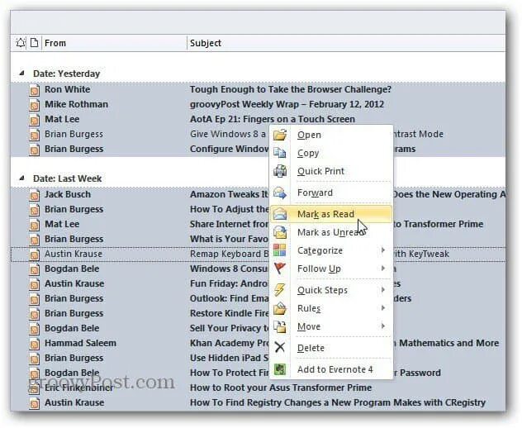Click sender name Ron White
Screen dimensions: 522x428
67,89
